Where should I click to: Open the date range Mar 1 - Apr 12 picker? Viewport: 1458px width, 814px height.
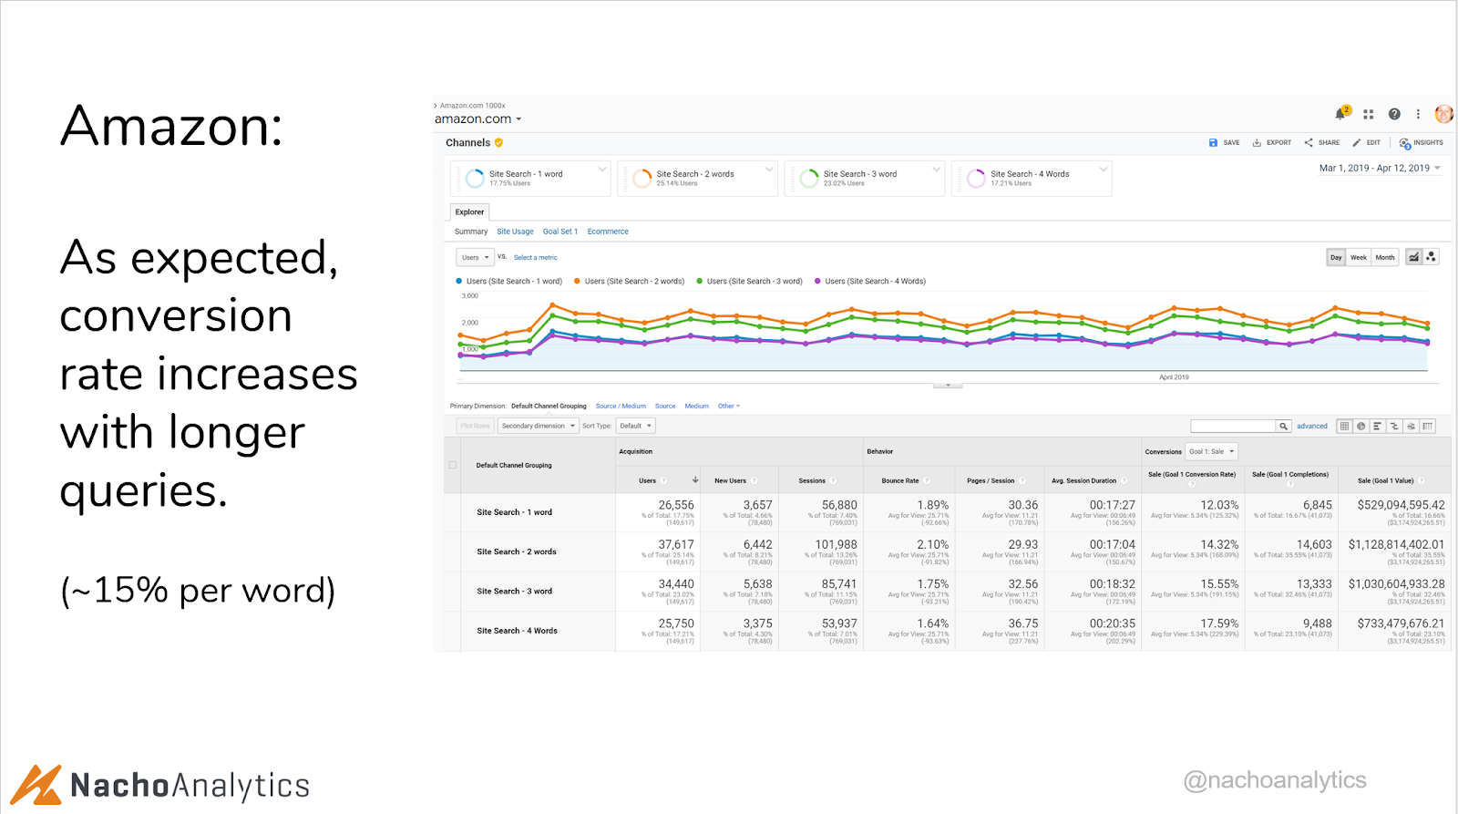coord(1380,169)
